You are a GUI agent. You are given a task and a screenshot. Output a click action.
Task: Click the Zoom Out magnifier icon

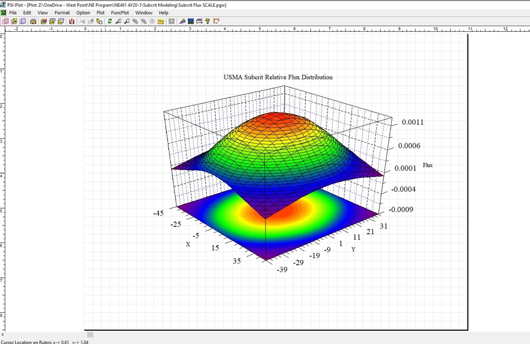[127, 22]
